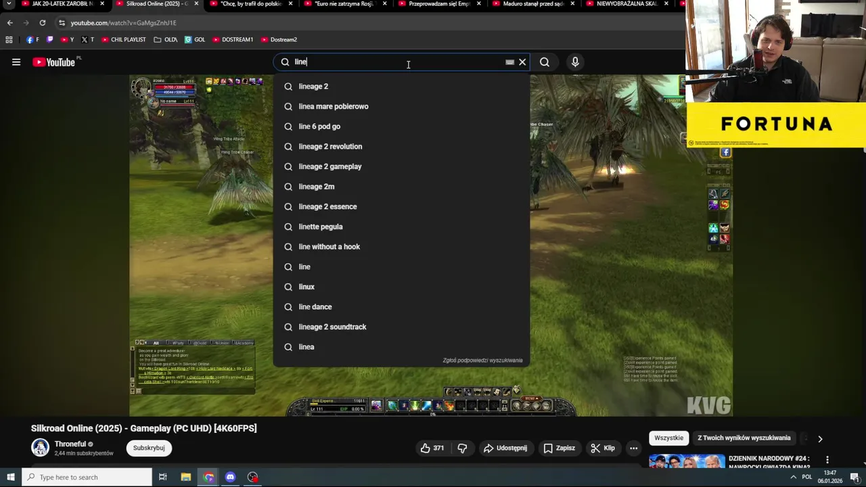Screen dimensions: 866x487
Task: Click the Udostępnij share button
Action: click(505, 448)
